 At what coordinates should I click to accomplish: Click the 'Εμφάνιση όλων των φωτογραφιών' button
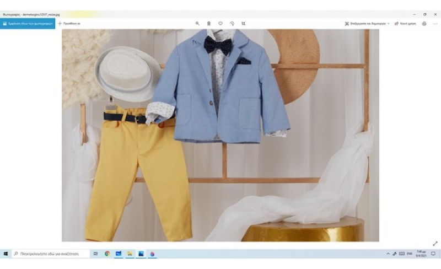coord(28,24)
